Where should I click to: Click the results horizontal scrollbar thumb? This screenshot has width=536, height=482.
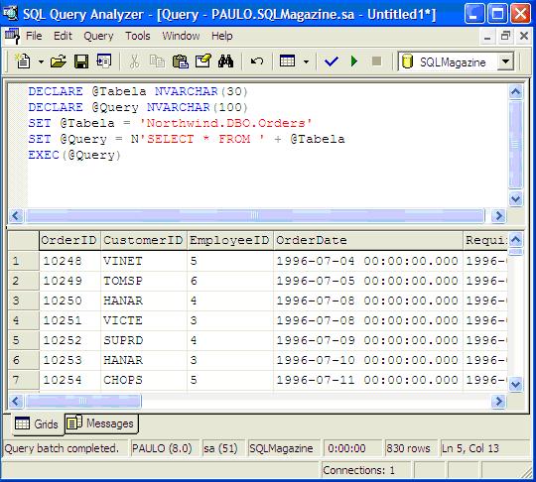[x=83, y=401]
